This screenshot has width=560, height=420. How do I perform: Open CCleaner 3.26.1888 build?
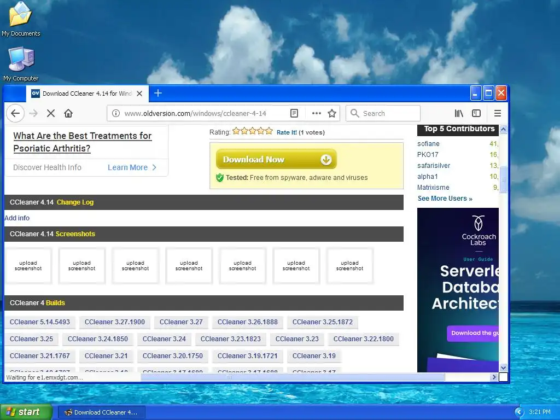click(x=248, y=322)
